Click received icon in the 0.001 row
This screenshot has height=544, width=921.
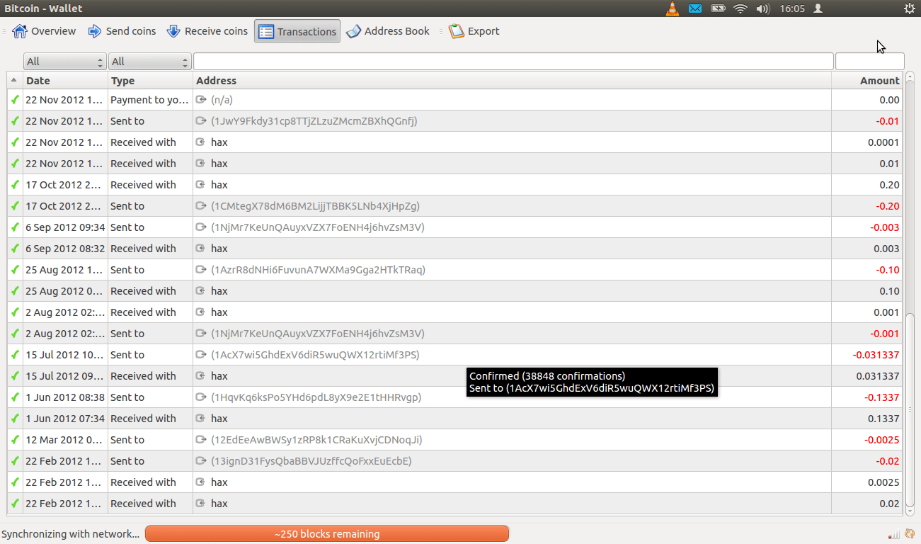[x=201, y=312]
